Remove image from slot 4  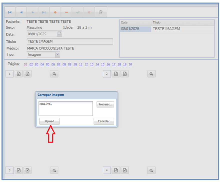125,170
